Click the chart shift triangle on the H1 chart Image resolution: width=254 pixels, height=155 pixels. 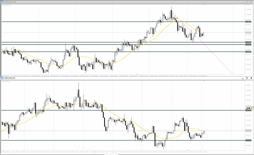click(x=204, y=81)
